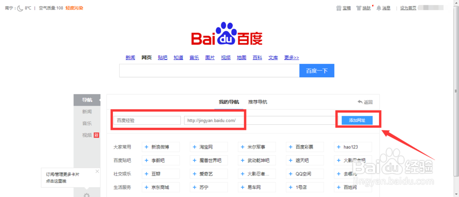Select 新闻 in the left sidebar

[87, 112]
